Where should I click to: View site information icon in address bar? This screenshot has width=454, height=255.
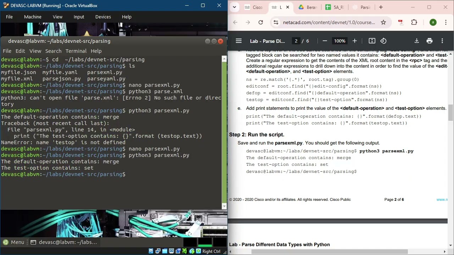[276, 22]
